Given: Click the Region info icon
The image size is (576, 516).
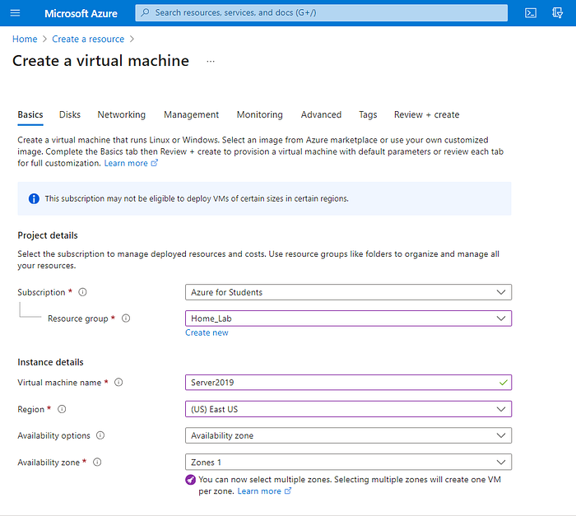Looking at the screenshot, I should (x=62, y=409).
